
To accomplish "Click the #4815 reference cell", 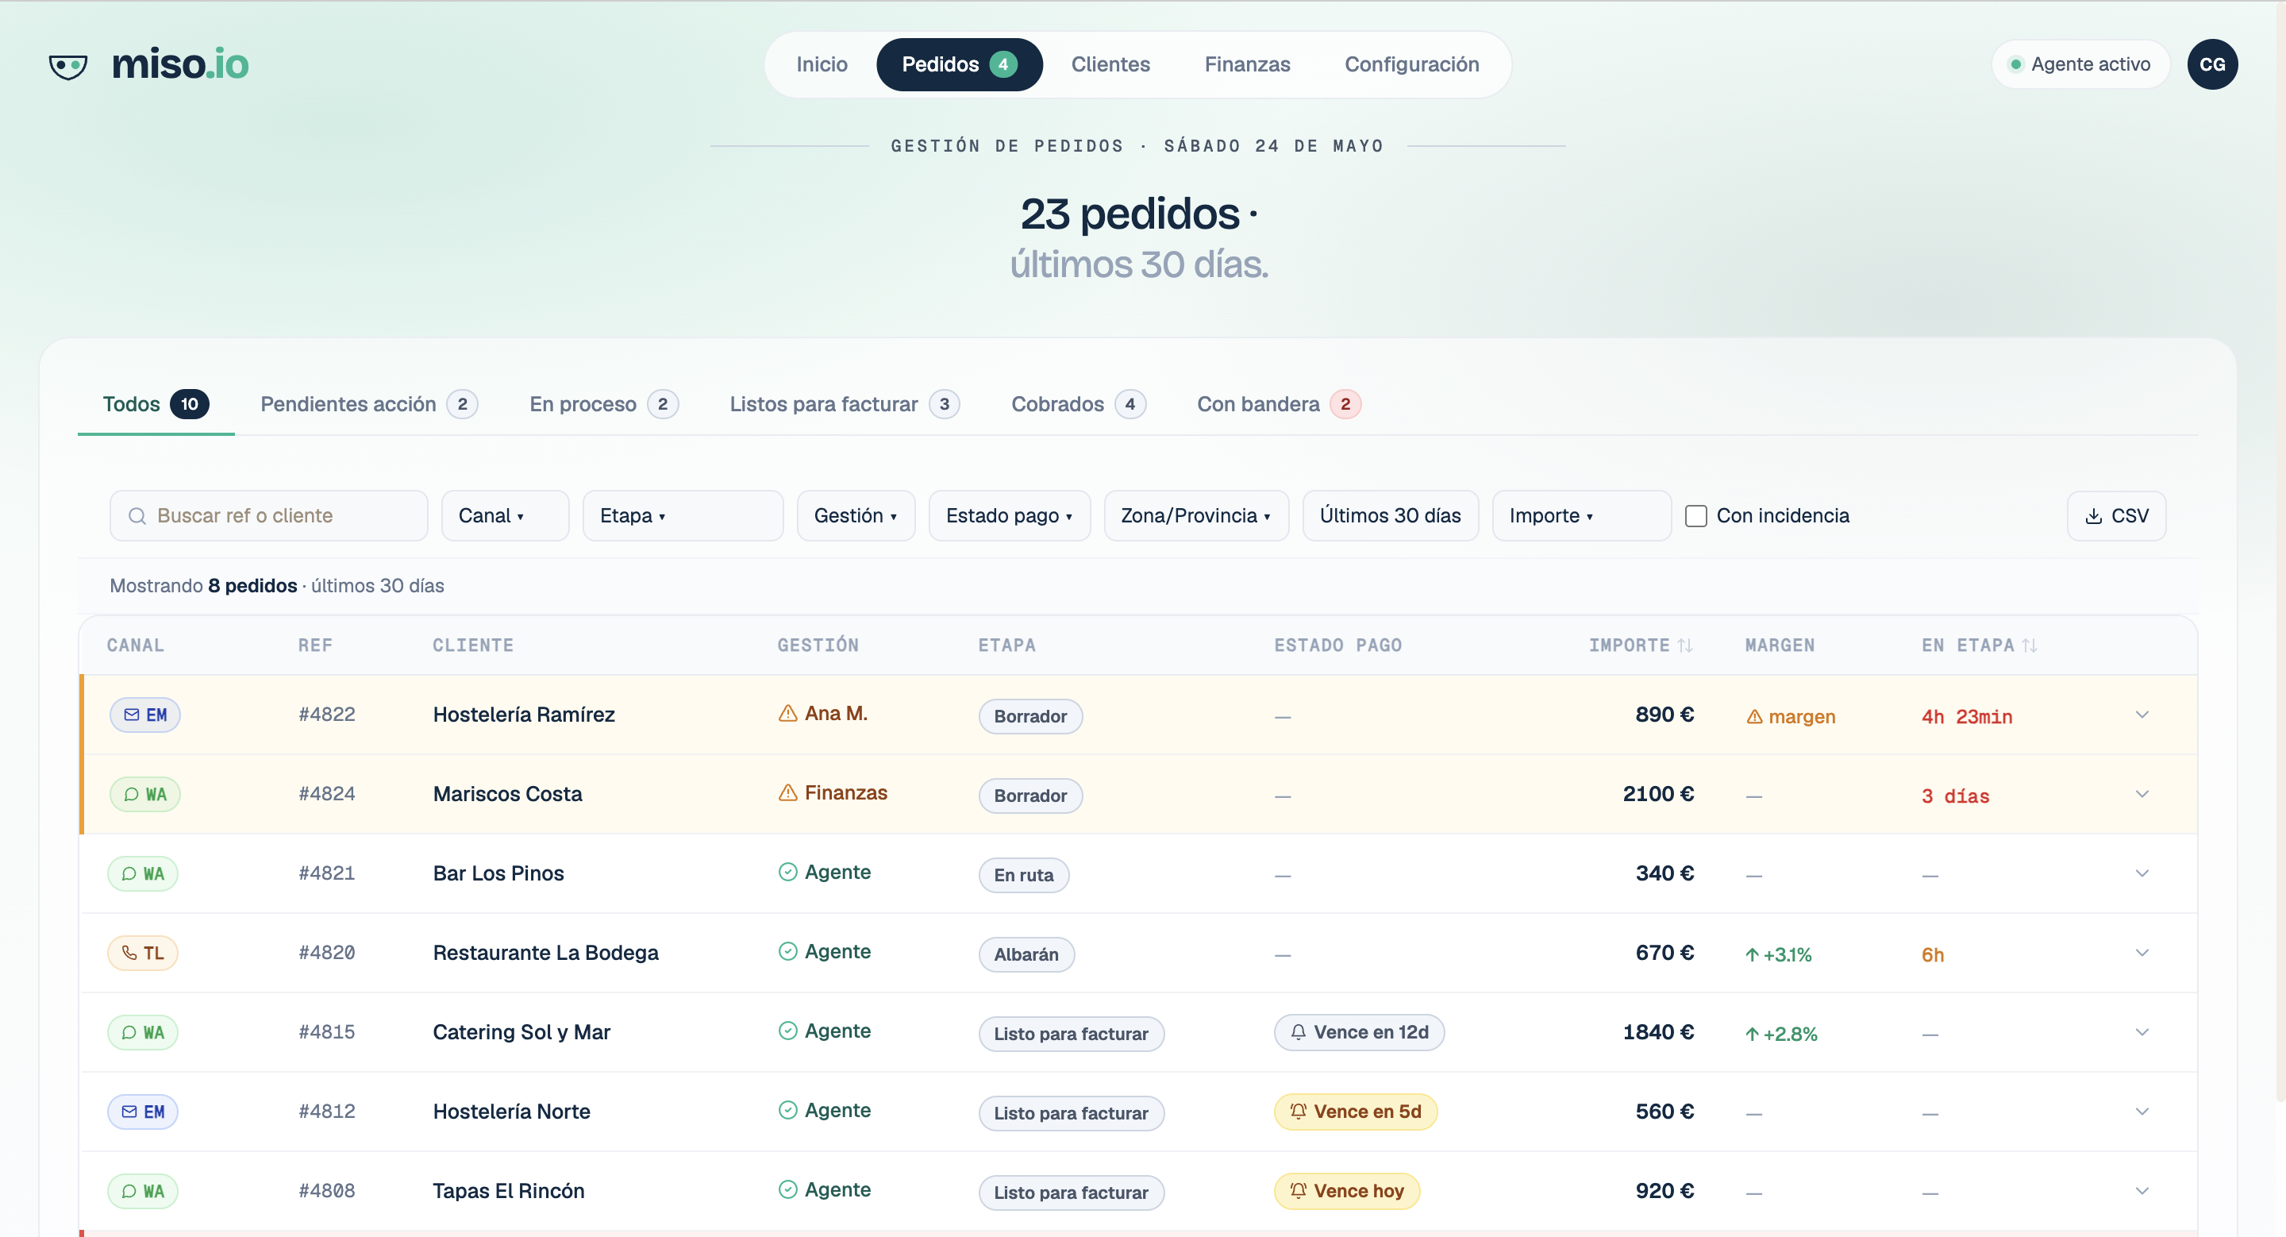I will [326, 1032].
